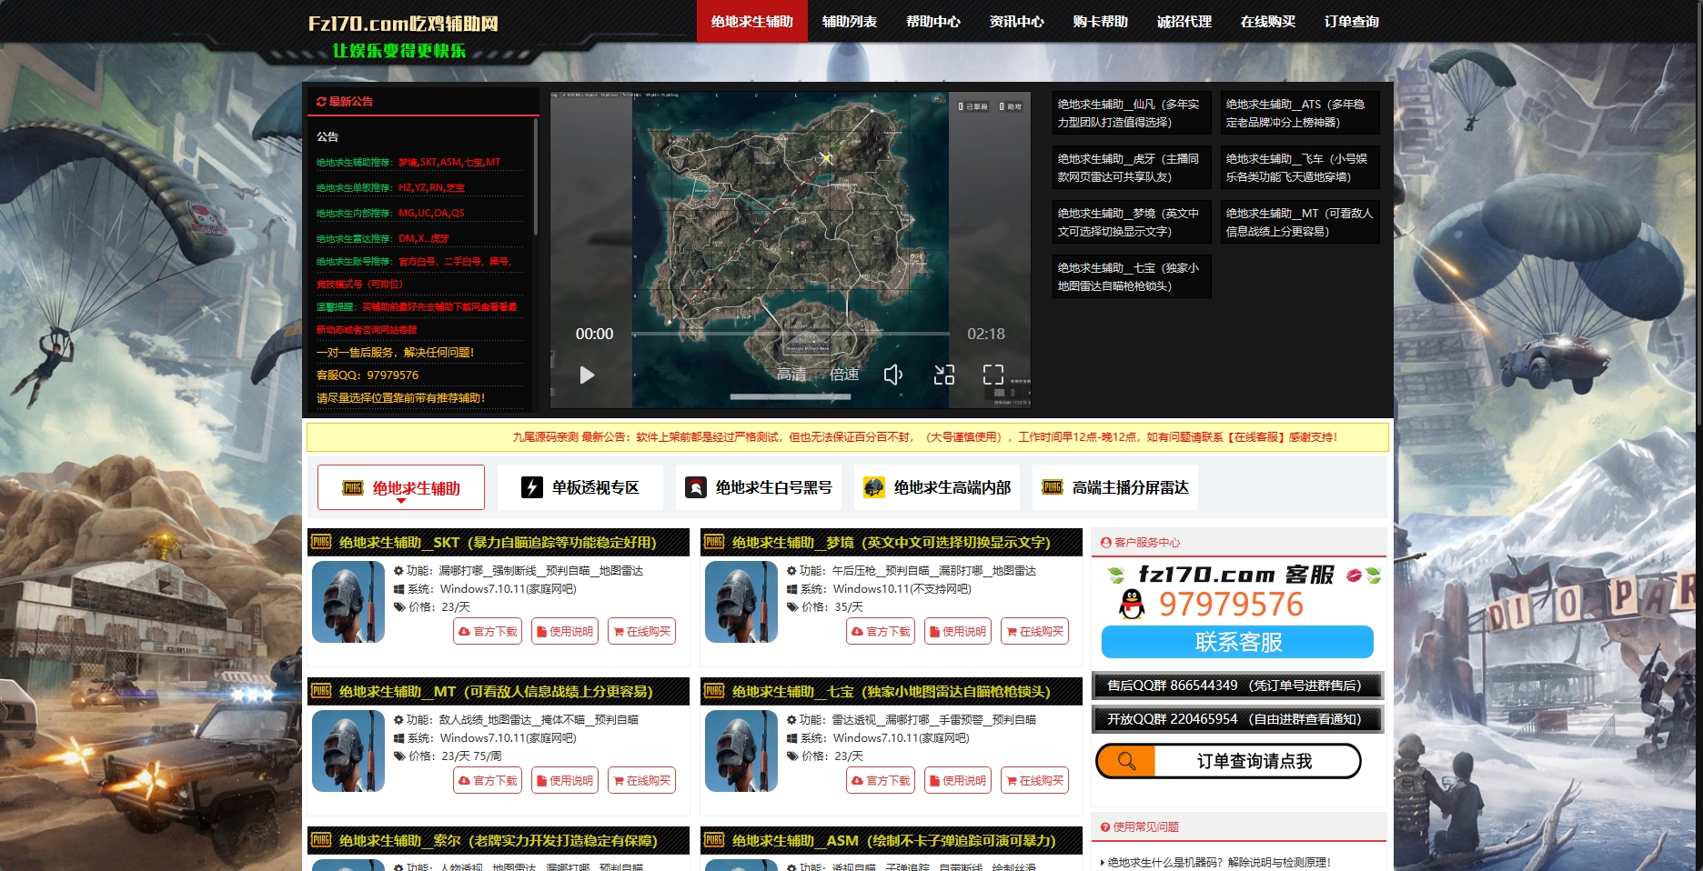Click 官方下载 in the MT card
This screenshot has width=1703, height=871.
point(488,780)
